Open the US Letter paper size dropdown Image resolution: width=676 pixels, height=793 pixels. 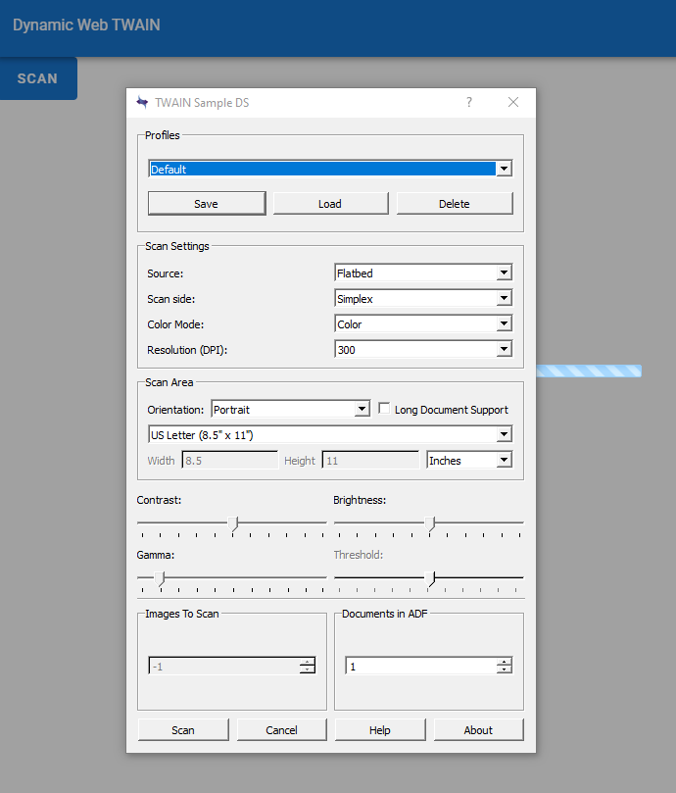pyautogui.click(x=504, y=434)
